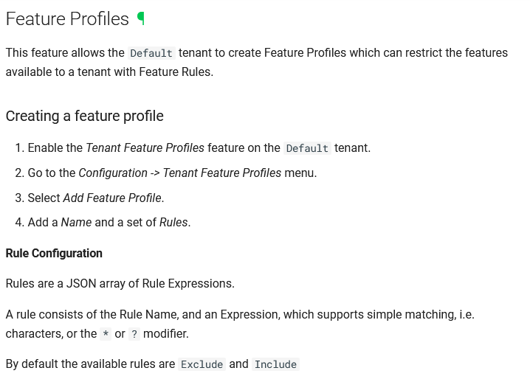Click 'Configuration -> Tenant Feature Profiles' menu text
Image resolution: width=530 pixels, height=379 pixels.
coord(179,173)
